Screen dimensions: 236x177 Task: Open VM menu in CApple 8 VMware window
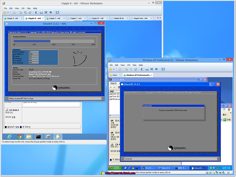point(23,8)
